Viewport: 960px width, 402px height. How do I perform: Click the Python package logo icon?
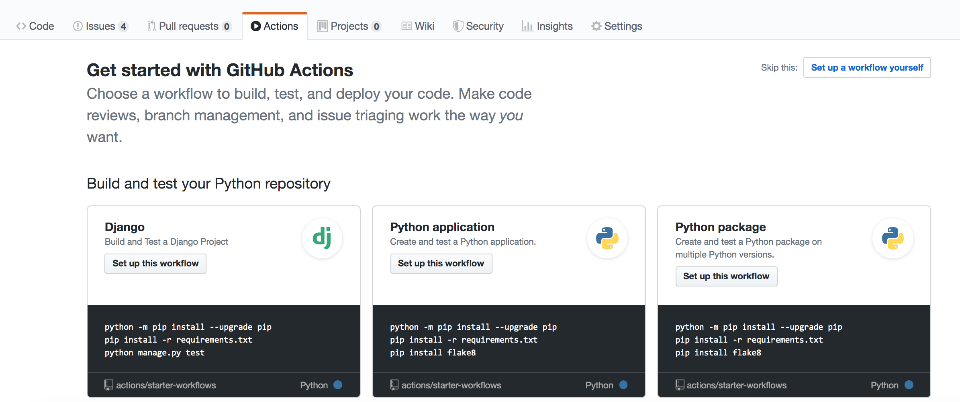(x=893, y=238)
